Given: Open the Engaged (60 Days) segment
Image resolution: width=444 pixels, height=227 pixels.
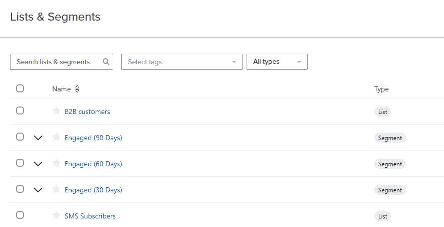Looking at the screenshot, I should (93, 164).
